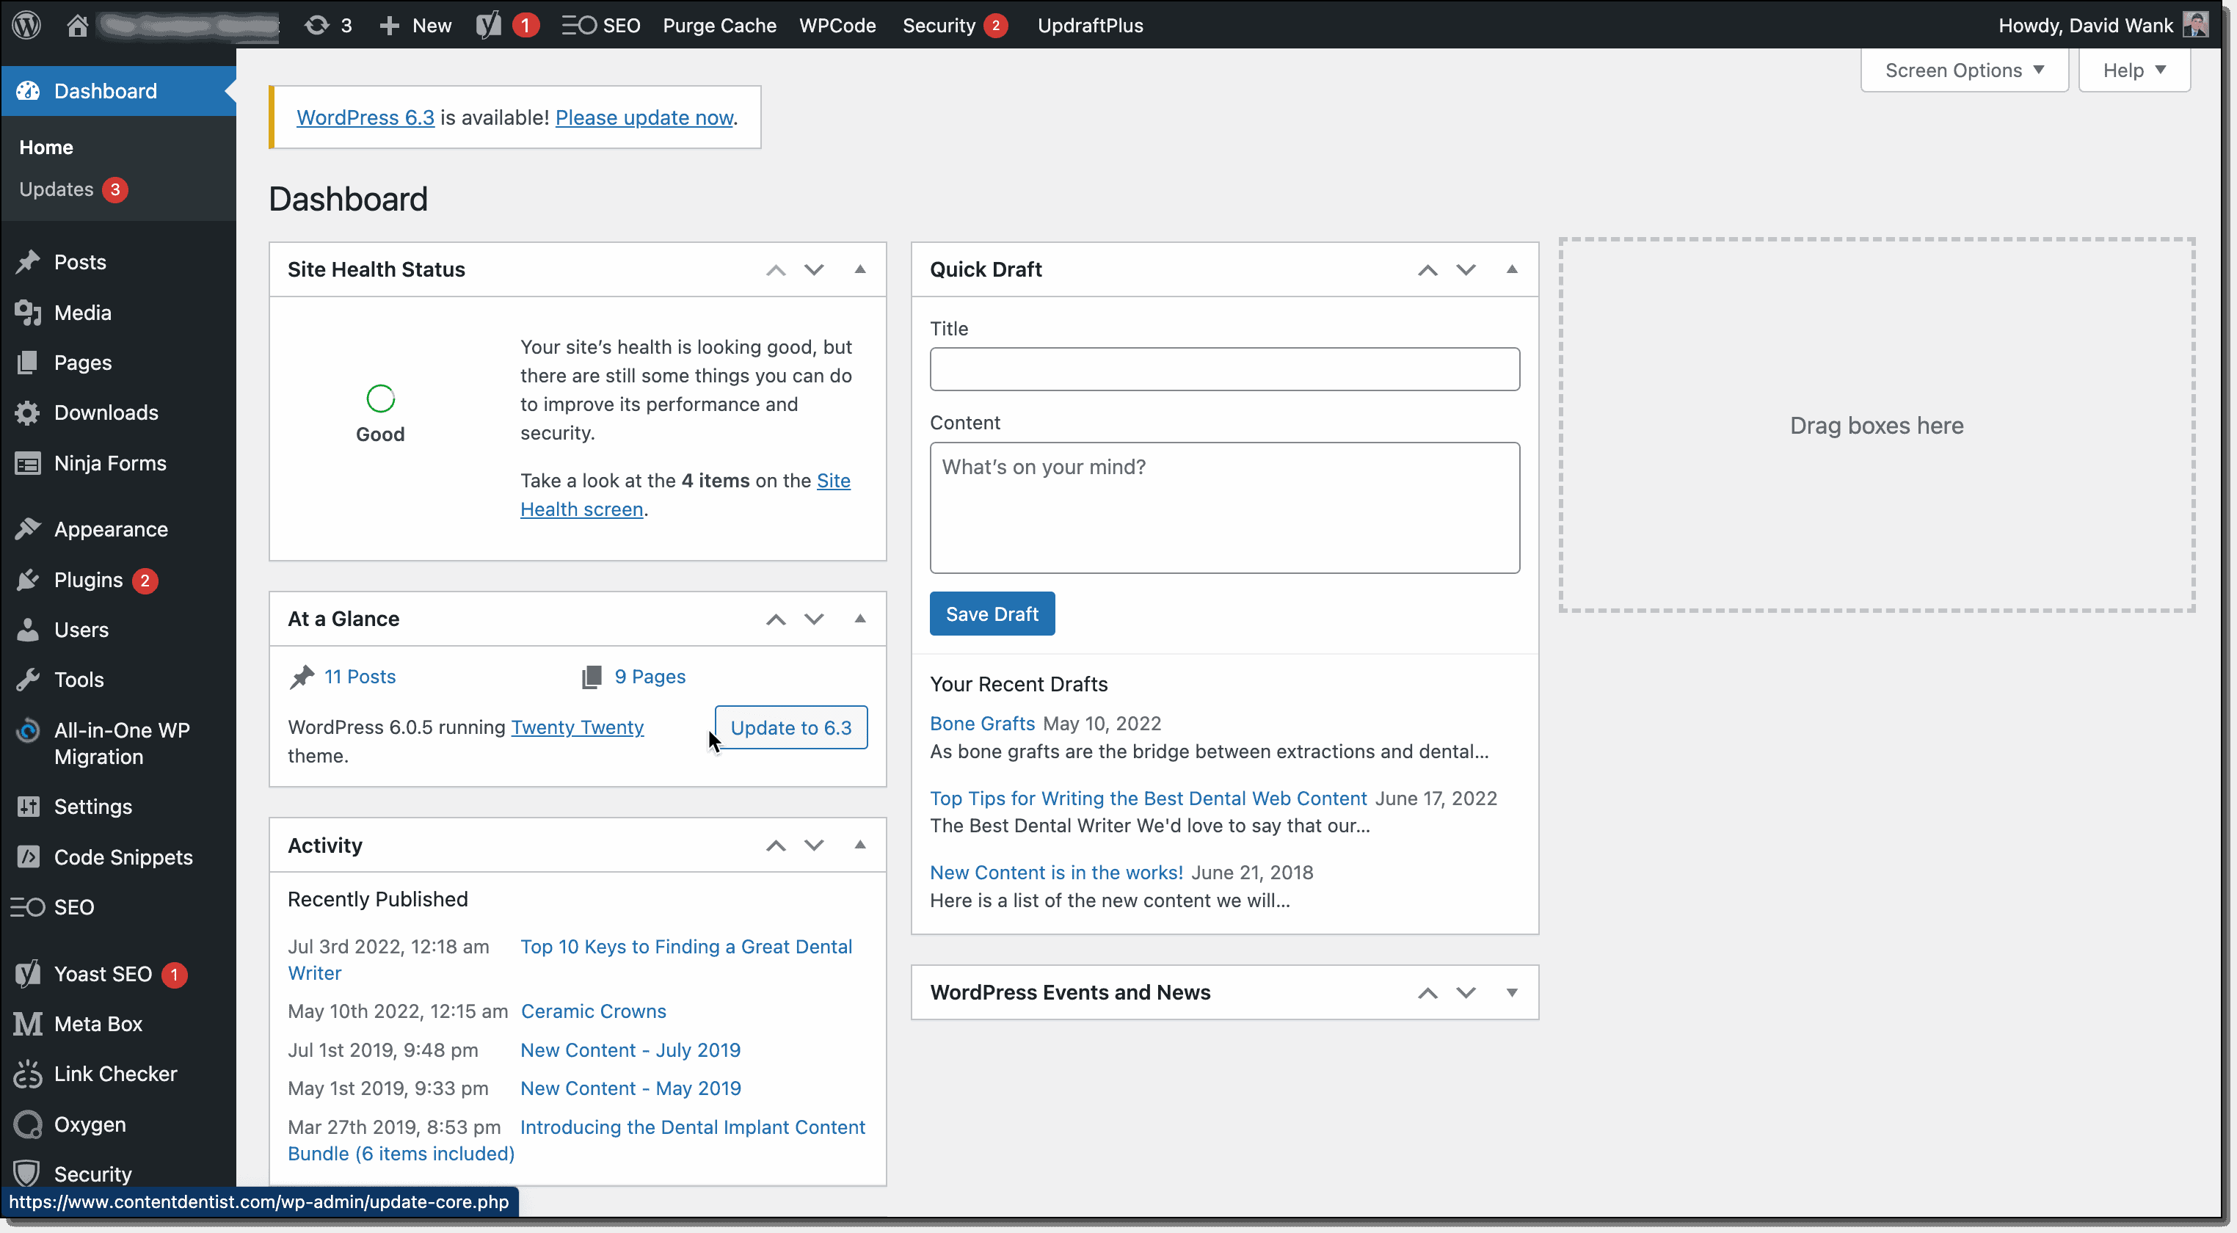
Task: Collapse the At a Glance panel
Action: (x=859, y=618)
